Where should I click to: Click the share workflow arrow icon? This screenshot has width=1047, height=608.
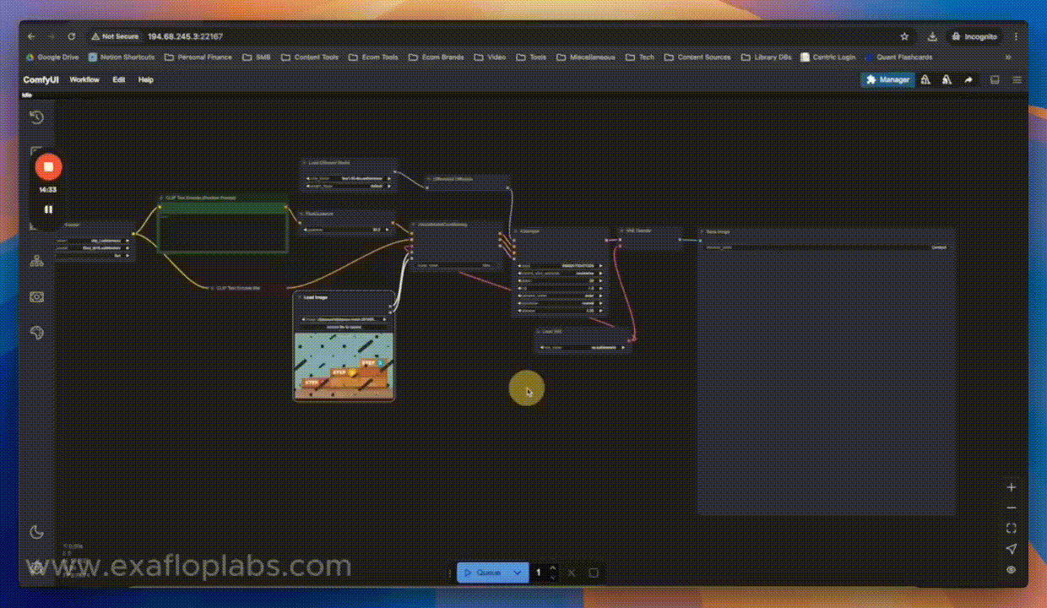(x=968, y=79)
